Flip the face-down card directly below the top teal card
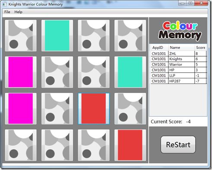This screenshot has width=212, height=170. tap(57, 72)
